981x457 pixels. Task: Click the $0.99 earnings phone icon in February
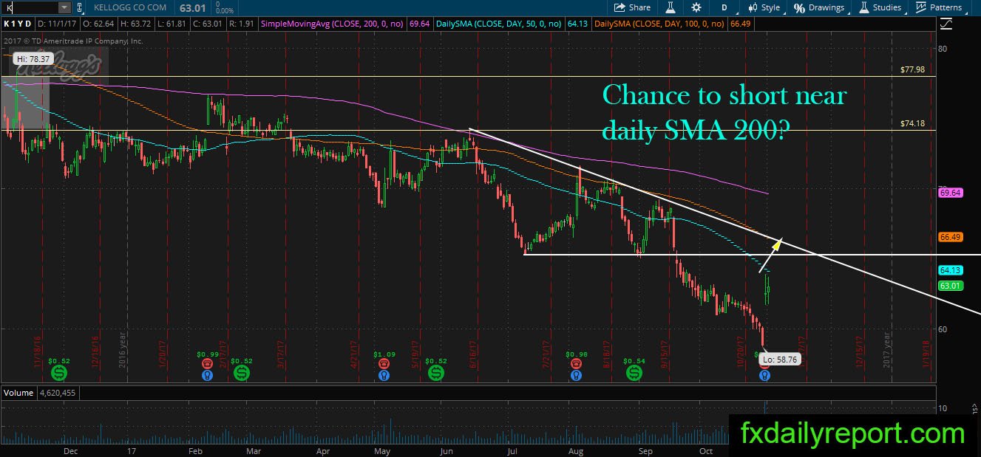[208, 364]
